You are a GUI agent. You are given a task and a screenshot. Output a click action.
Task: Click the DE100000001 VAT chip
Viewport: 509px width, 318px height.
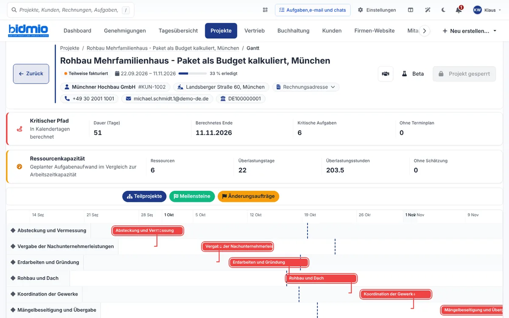[241, 99]
